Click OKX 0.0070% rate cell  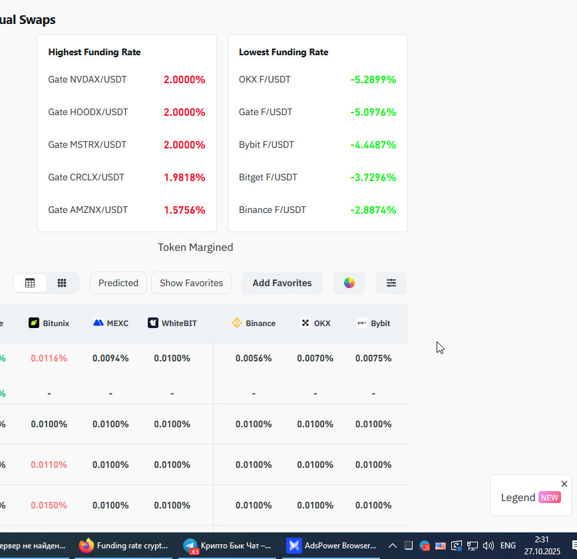315,359
